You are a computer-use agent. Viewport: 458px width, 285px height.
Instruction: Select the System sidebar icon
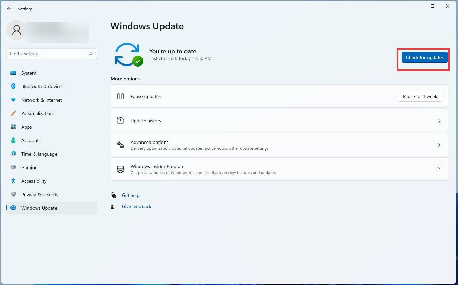(x=13, y=73)
